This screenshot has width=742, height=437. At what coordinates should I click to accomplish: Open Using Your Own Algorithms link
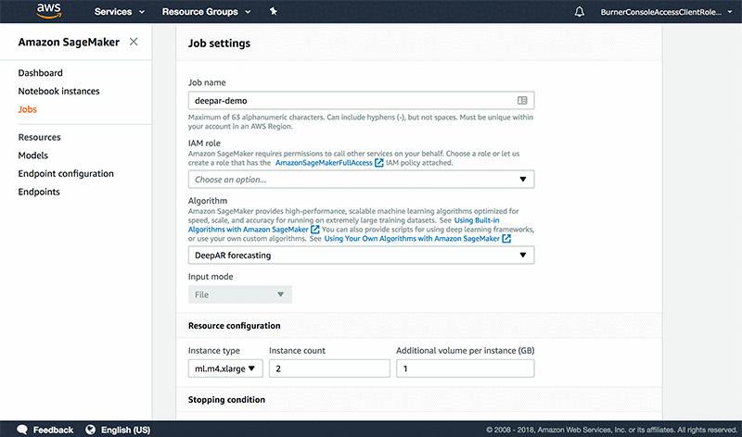pos(412,239)
